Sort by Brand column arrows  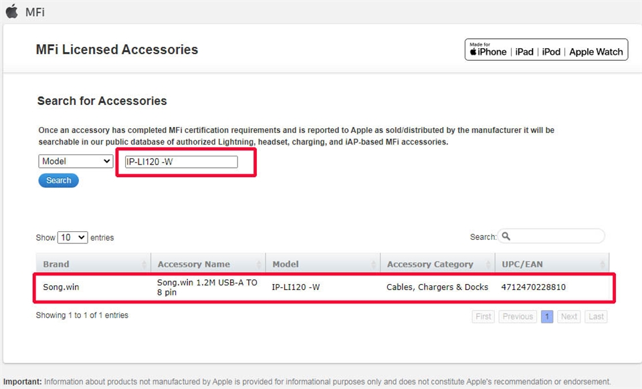144,265
